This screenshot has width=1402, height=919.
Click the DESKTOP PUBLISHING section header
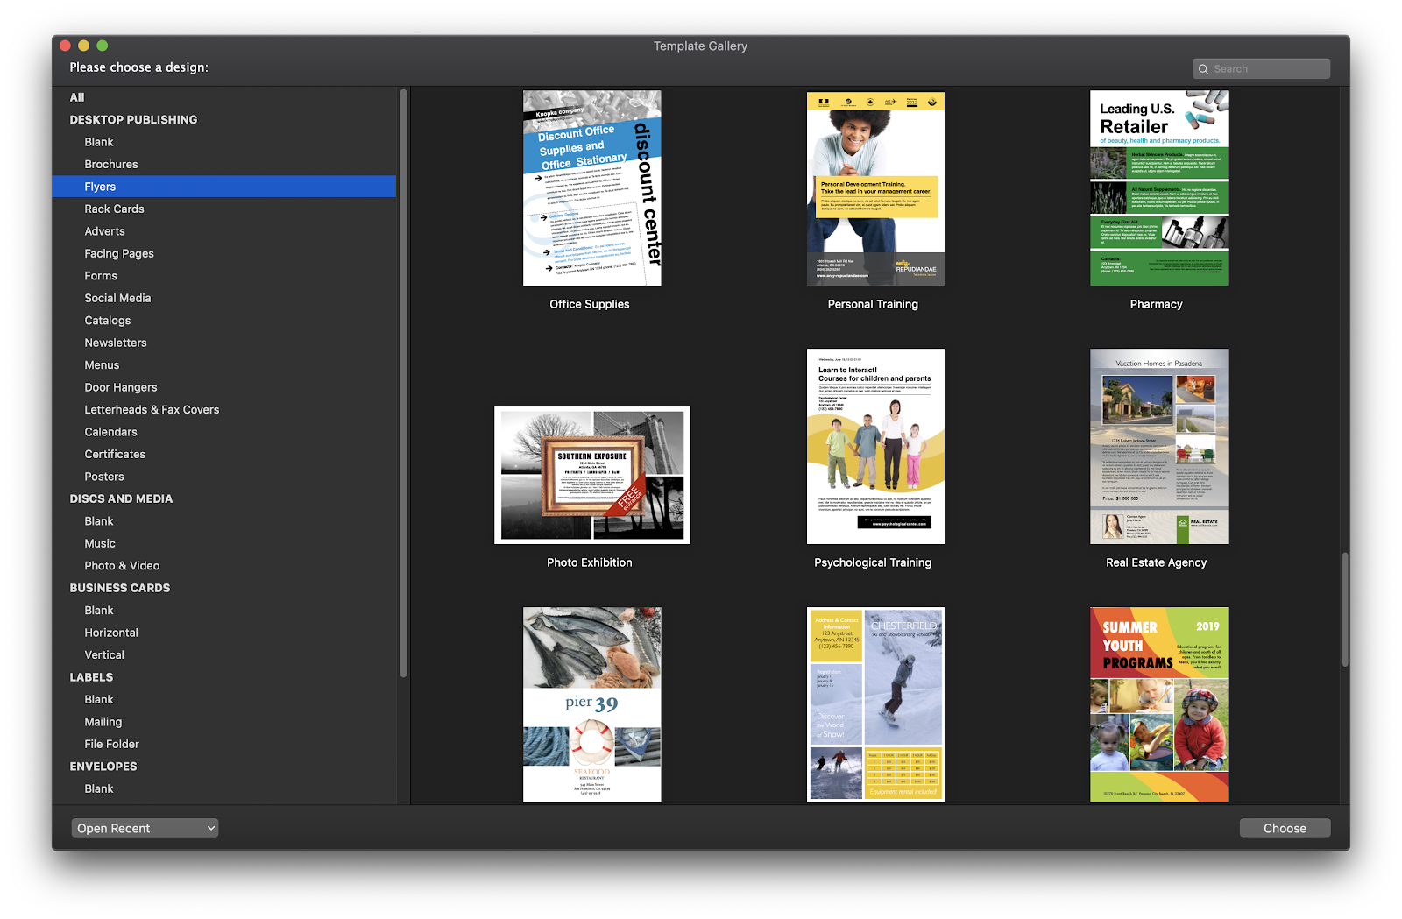click(133, 120)
